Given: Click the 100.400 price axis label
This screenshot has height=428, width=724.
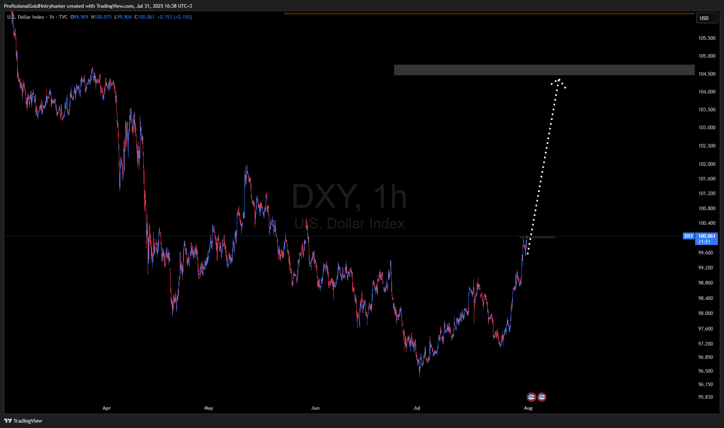Looking at the screenshot, I should [707, 223].
